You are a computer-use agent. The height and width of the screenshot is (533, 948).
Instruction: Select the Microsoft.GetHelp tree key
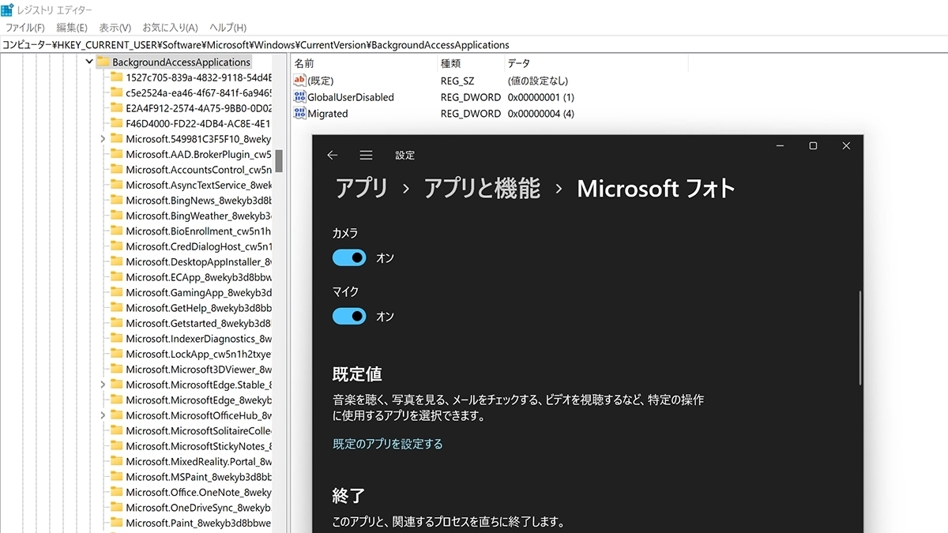click(198, 308)
